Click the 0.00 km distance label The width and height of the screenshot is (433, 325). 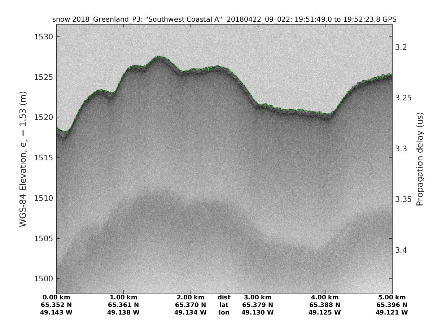click(x=56, y=297)
